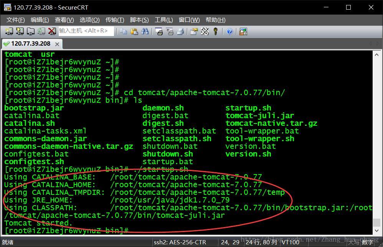Launch SecureFX from the toolbar icon
383x247 pixels.
pos(243,31)
